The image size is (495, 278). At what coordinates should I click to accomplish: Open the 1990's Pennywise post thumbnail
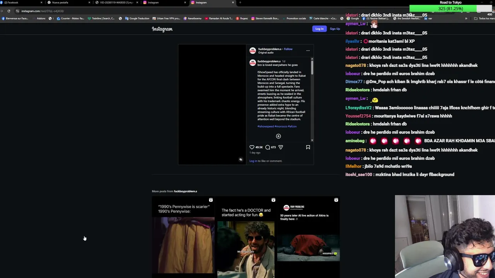(x=183, y=236)
